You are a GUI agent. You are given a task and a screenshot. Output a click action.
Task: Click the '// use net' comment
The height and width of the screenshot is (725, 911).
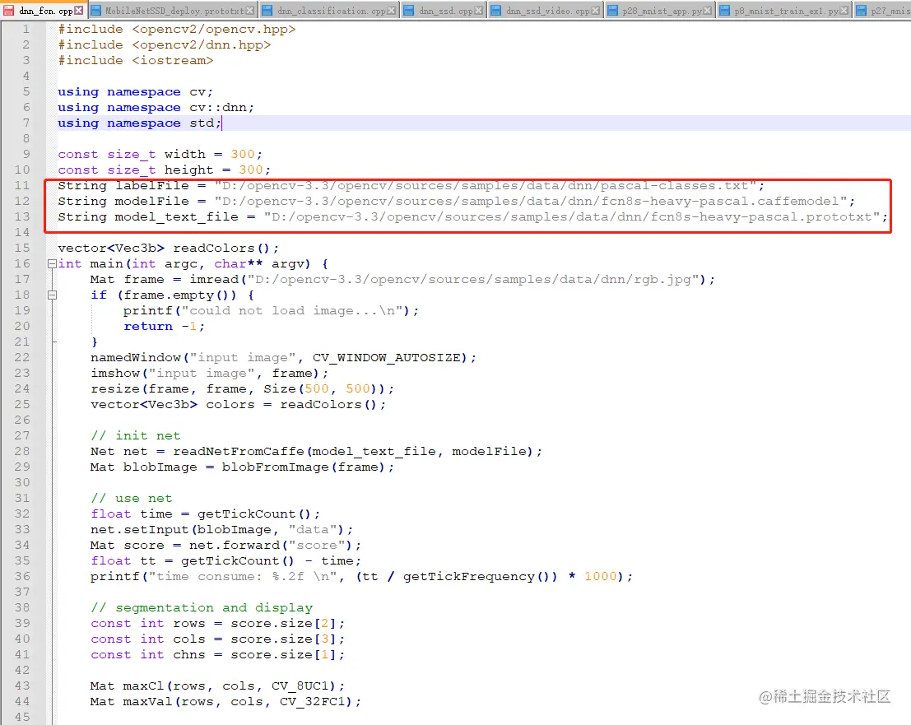[132, 499]
